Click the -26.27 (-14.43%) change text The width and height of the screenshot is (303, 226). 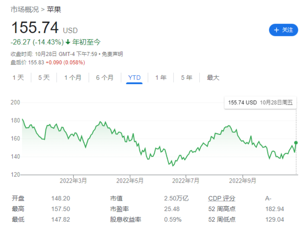37,42
